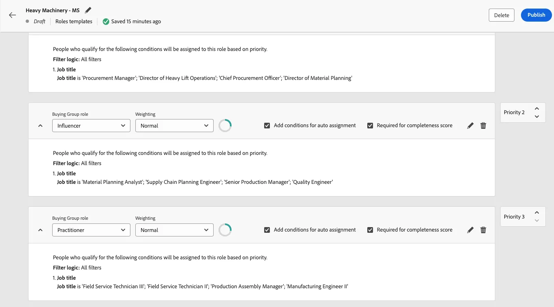Click the Delete button

tap(501, 15)
